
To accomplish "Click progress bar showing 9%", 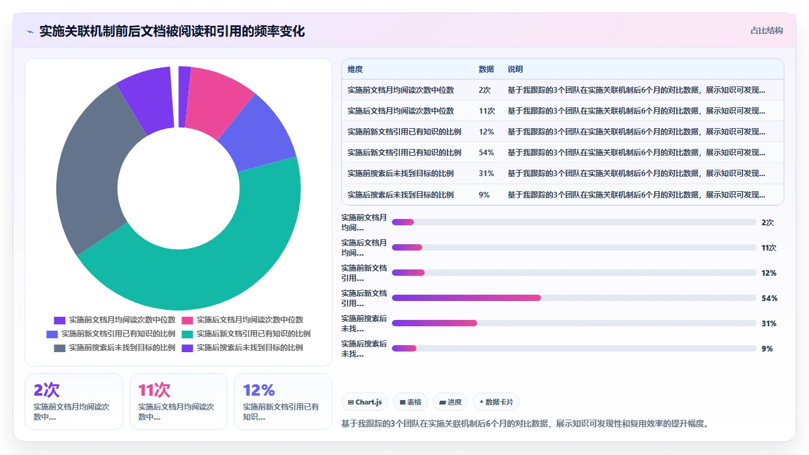I will click(574, 348).
